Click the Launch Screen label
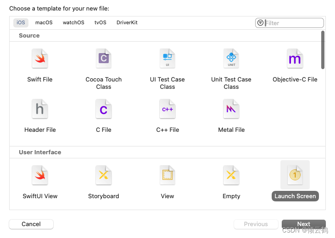Screen dimensions: 335x238 [x=295, y=196]
